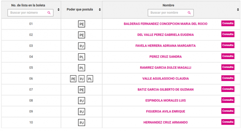Click the PL badge for Valle Aguilasocho
Image resolution: width=242 pixels, height=131 pixels.
[90, 79]
